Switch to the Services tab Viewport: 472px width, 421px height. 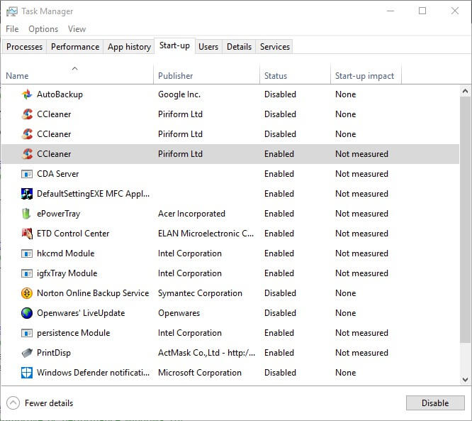pos(275,47)
